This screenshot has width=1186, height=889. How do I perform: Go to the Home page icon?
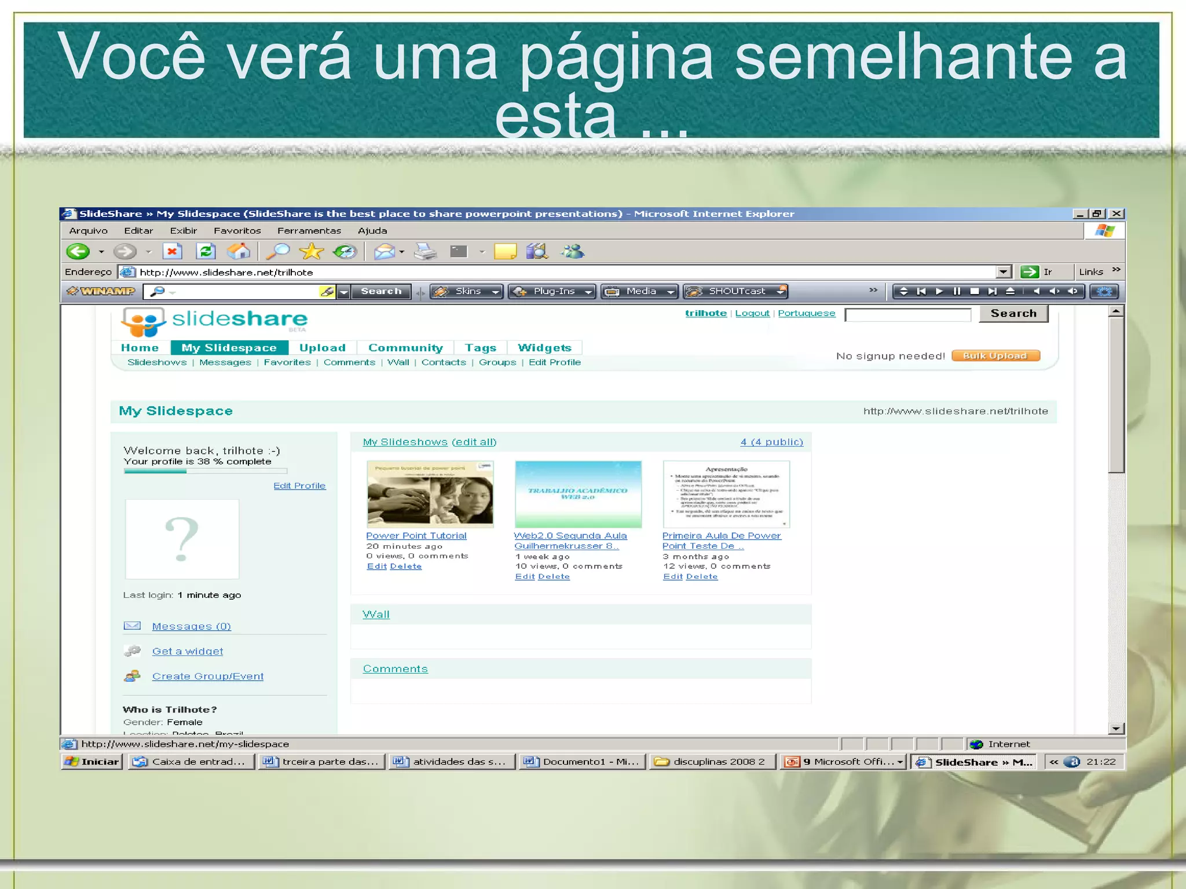click(x=239, y=251)
